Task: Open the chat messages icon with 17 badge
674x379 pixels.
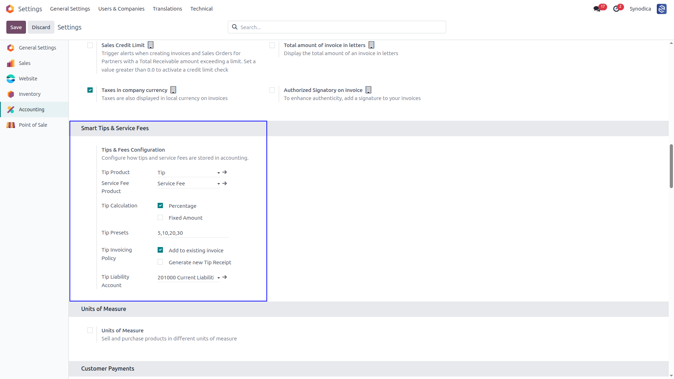Action: (597, 9)
